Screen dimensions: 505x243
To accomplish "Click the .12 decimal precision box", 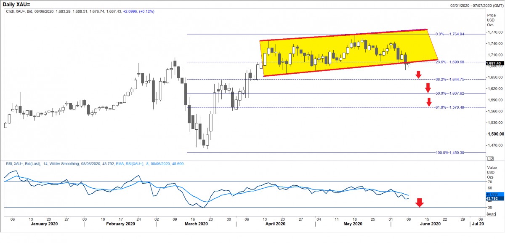I will tap(490, 158).
